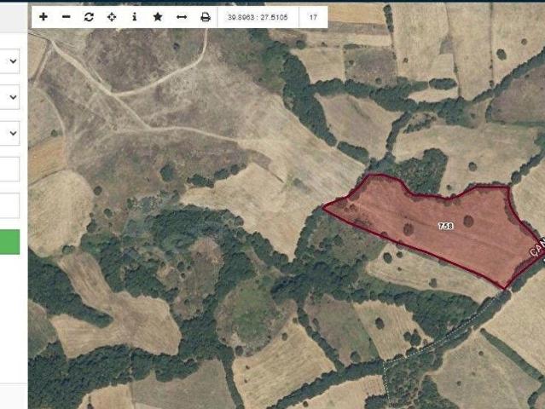The image size is (545, 409).
Task: Refresh the map with circular arrows icon
Action: (89, 17)
